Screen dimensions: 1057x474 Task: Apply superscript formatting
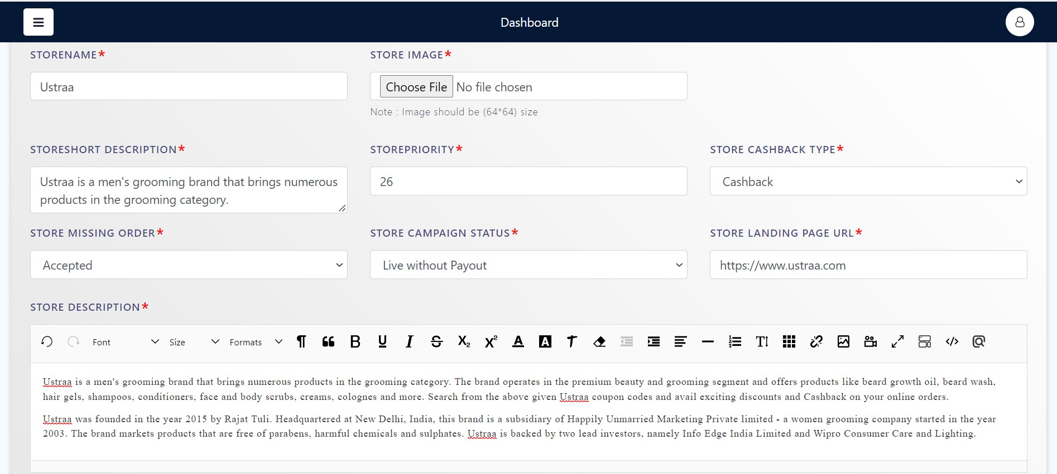click(x=491, y=341)
